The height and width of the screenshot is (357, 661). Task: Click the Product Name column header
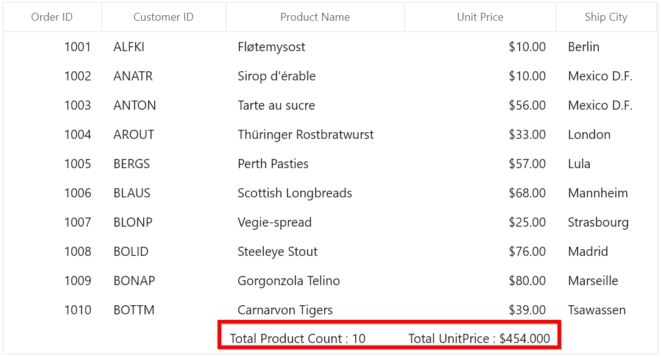pos(315,17)
